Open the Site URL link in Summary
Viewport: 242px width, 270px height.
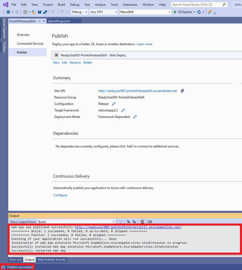[x=137, y=91]
